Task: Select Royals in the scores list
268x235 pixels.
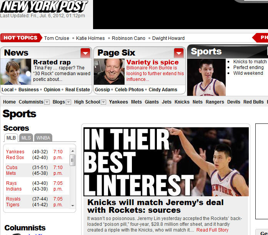Action: pyautogui.click(x=13, y=199)
